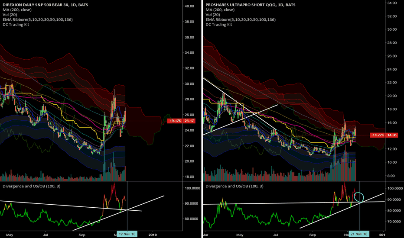Screen dimensions: 404x238
Task: Click the May label on left time axis
Action: (10, 235)
